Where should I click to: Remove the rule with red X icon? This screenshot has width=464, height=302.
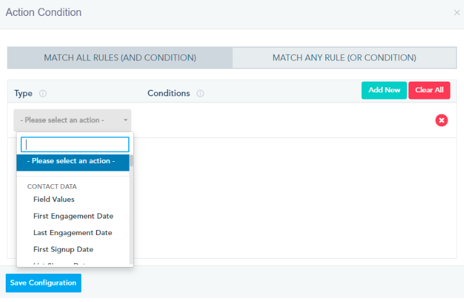coord(442,120)
